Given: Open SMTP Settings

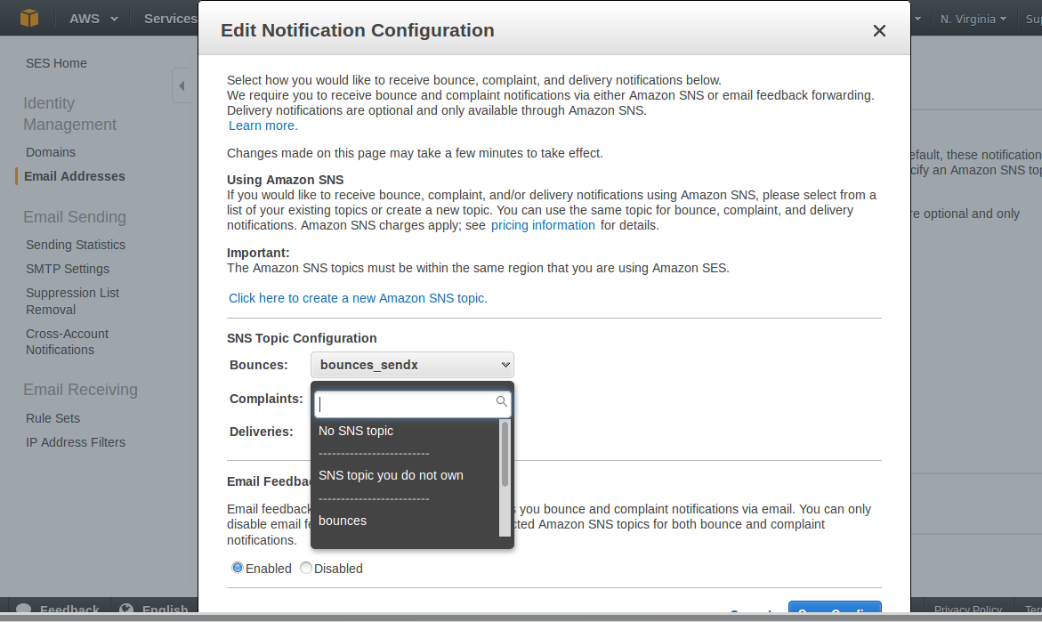Looking at the screenshot, I should pyautogui.click(x=68, y=269).
